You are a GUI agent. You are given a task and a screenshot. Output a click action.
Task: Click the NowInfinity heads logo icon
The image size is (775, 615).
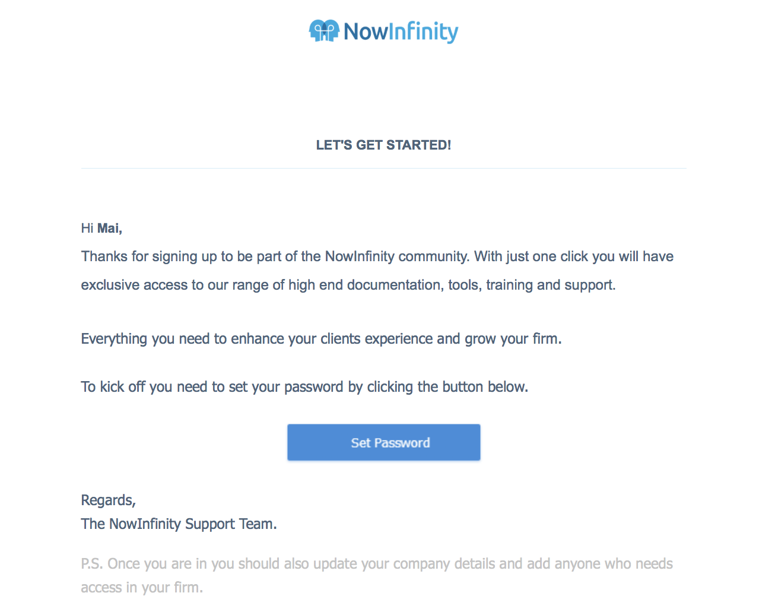click(323, 31)
